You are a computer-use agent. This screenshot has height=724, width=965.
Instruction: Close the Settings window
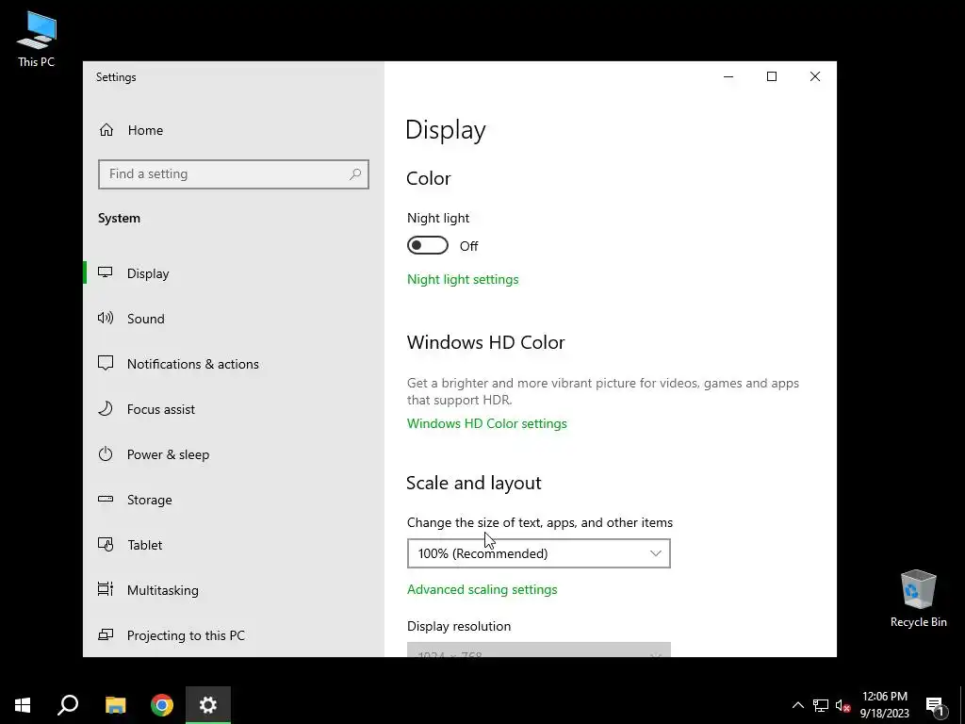pyautogui.click(x=815, y=76)
